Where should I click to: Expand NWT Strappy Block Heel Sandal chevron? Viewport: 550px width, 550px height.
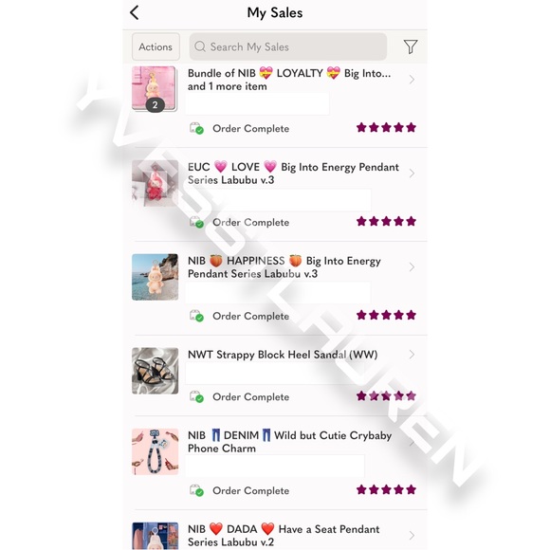coord(412,355)
